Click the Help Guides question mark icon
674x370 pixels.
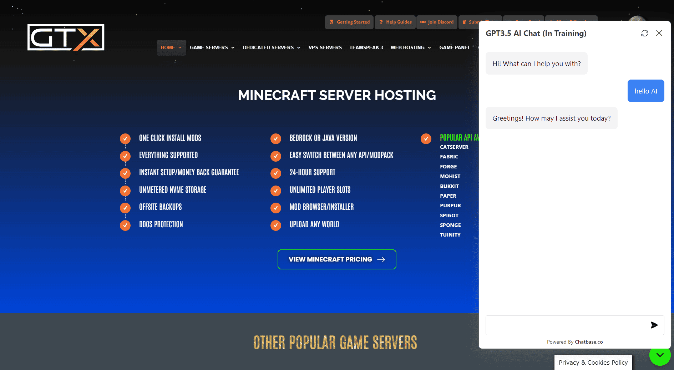tap(381, 22)
